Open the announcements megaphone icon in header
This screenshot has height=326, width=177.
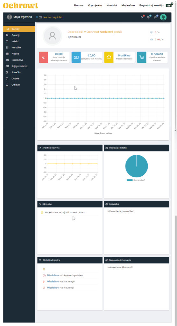155,17
